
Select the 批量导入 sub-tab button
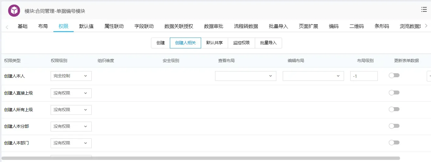coord(268,43)
